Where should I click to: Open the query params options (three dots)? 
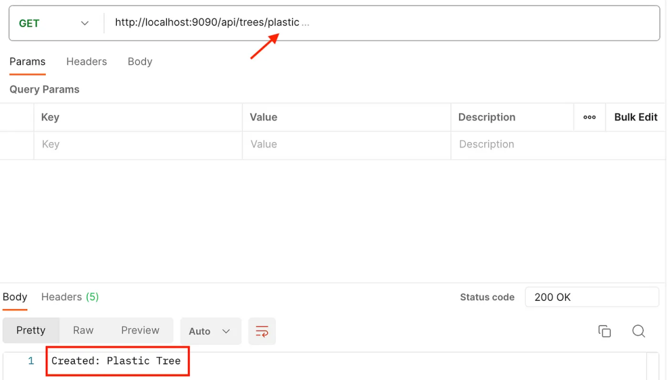coord(589,117)
